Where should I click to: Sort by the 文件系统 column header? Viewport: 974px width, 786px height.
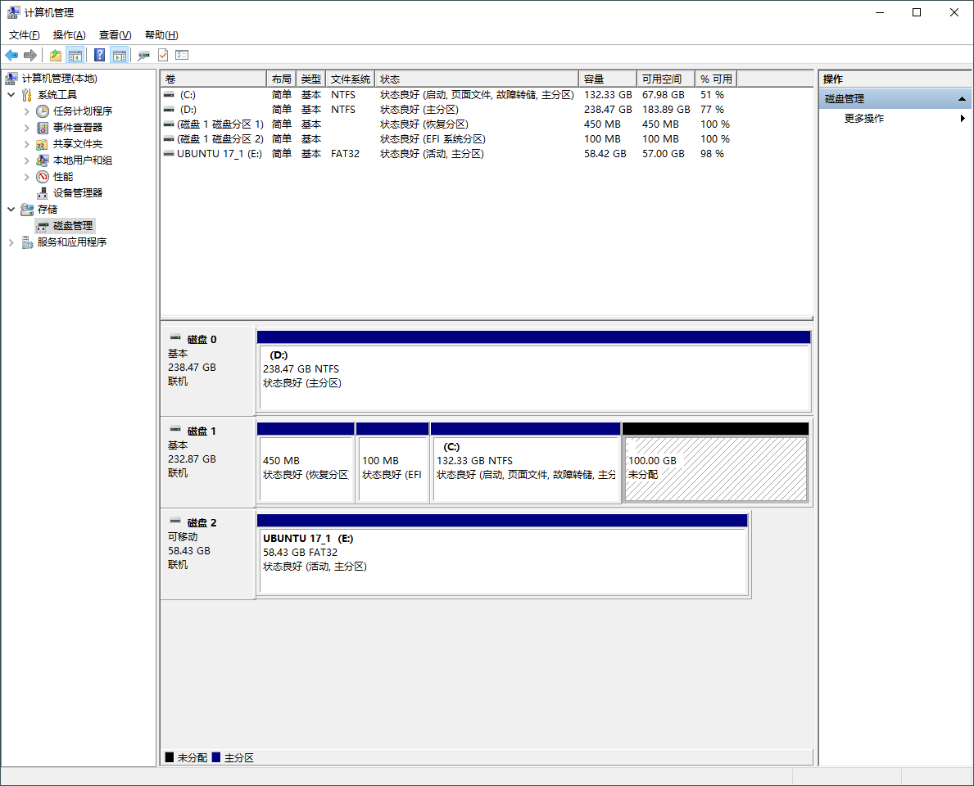[351, 79]
